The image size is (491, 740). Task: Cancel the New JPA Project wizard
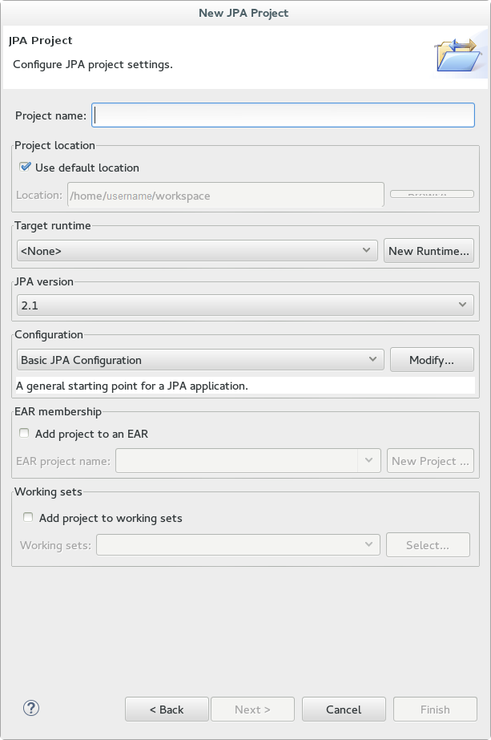[344, 710]
